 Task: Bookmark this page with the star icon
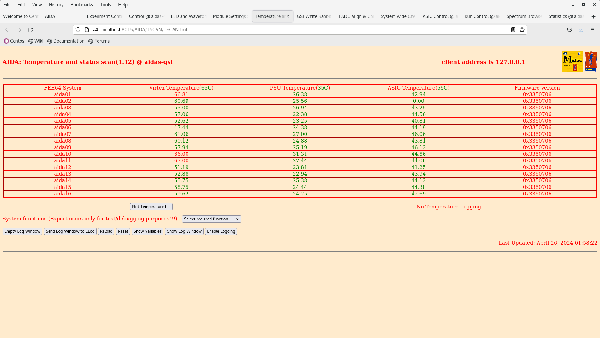point(522,30)
